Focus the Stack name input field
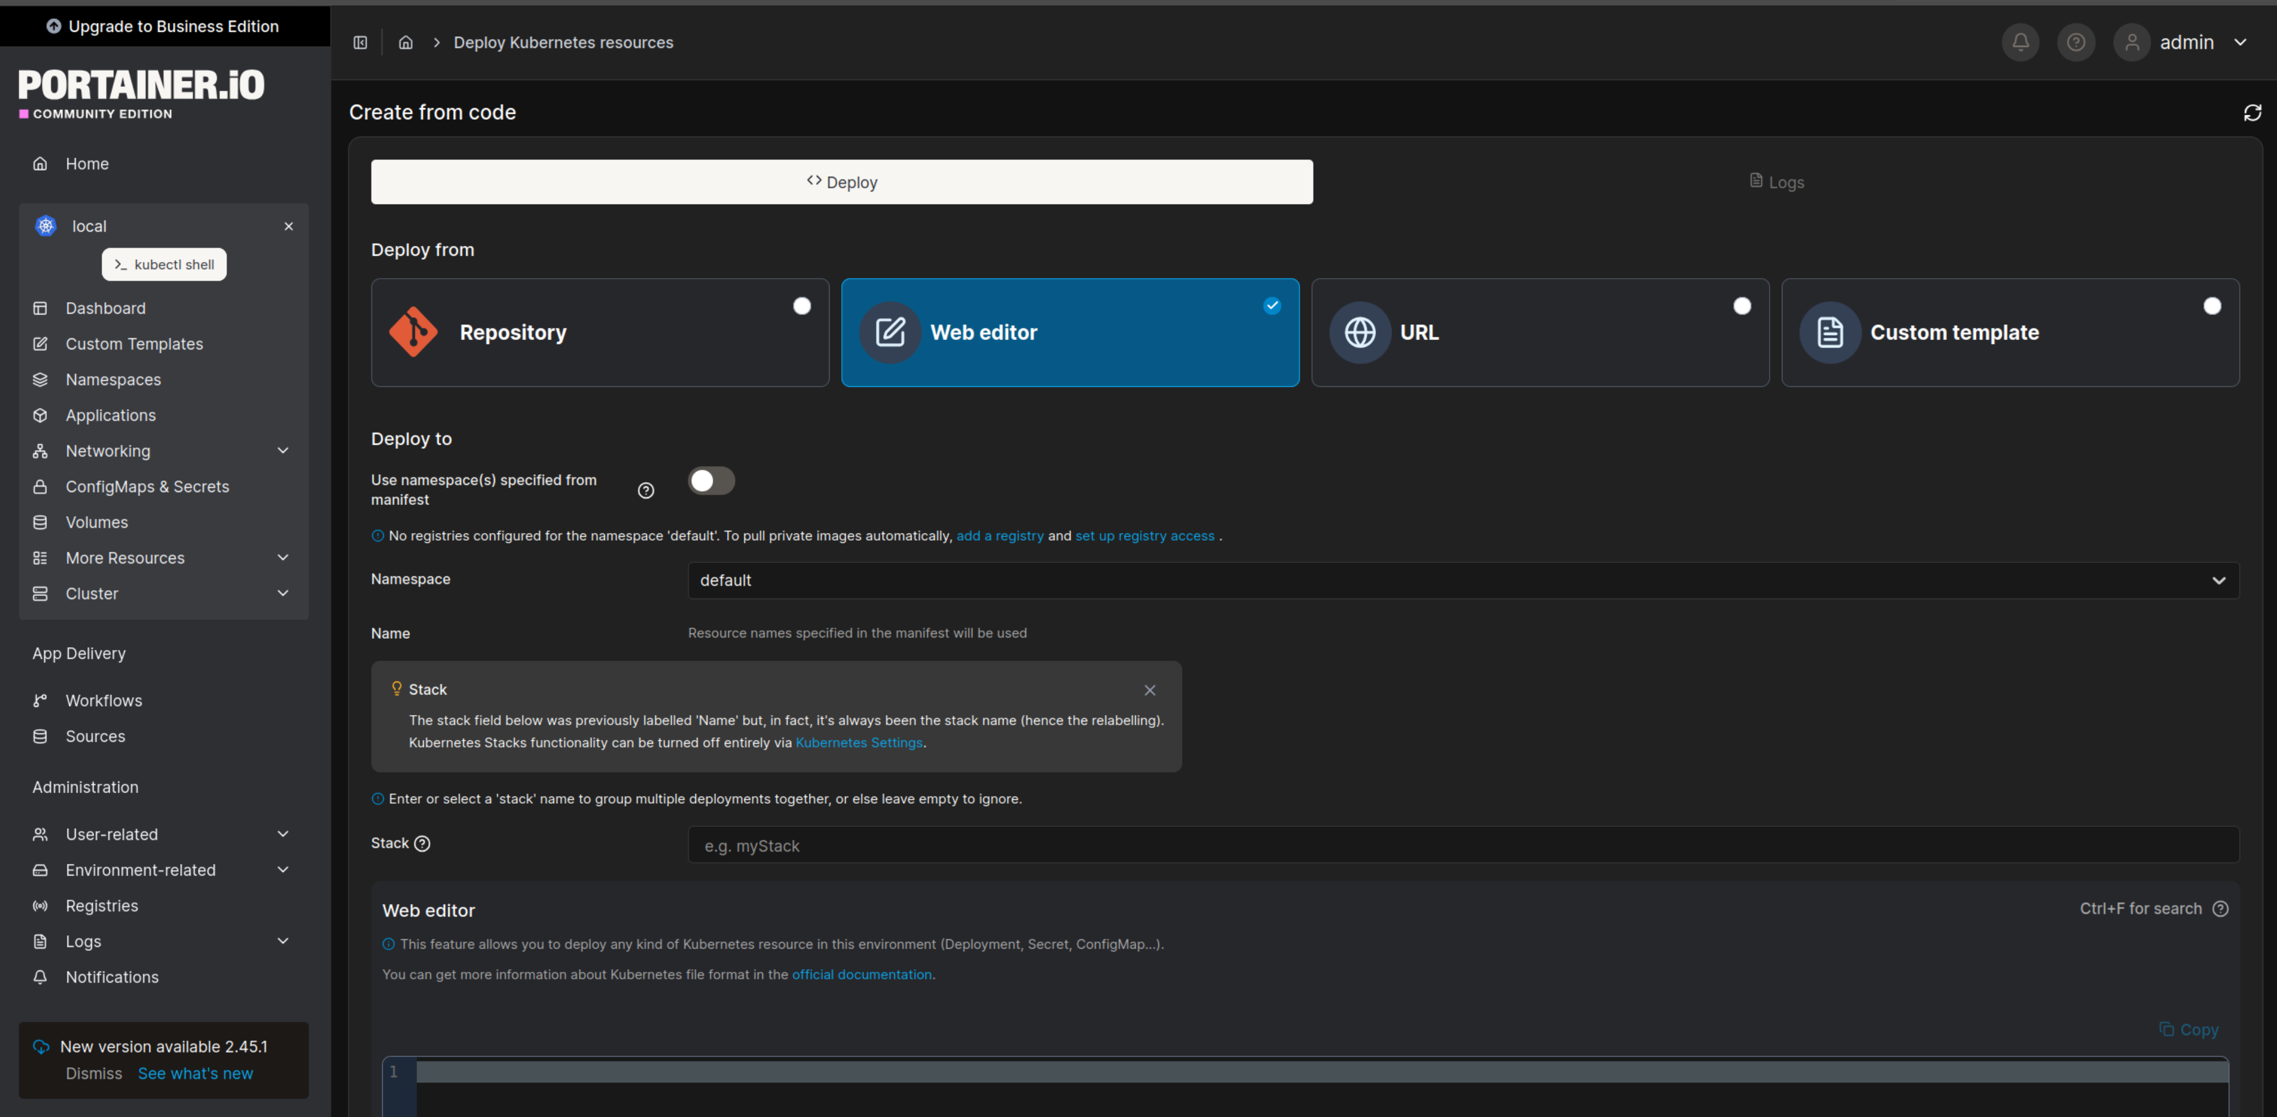The height and width of the screenshot is (1117, 2277). (x=1464, y=846)
